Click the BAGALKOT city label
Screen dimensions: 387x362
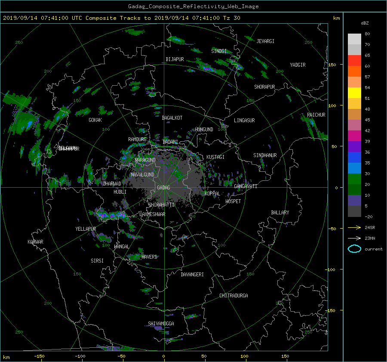click(x=172, y=118)
